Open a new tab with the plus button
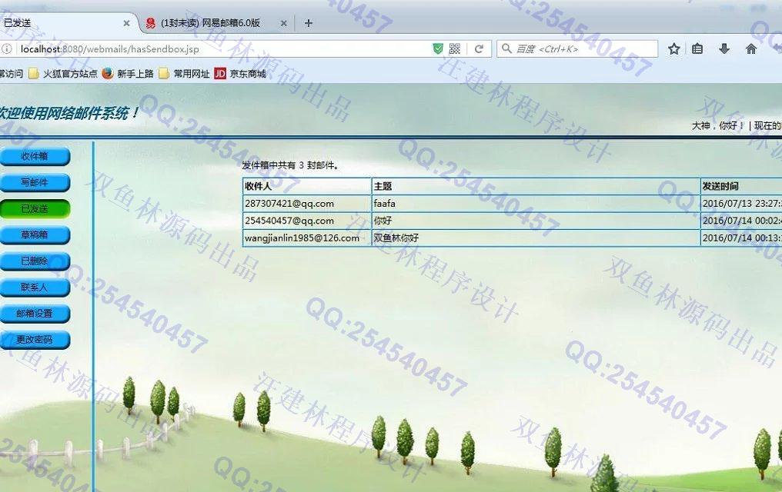Image resolution: width=782 pixels, height=492 pixels. coord(308,23)
